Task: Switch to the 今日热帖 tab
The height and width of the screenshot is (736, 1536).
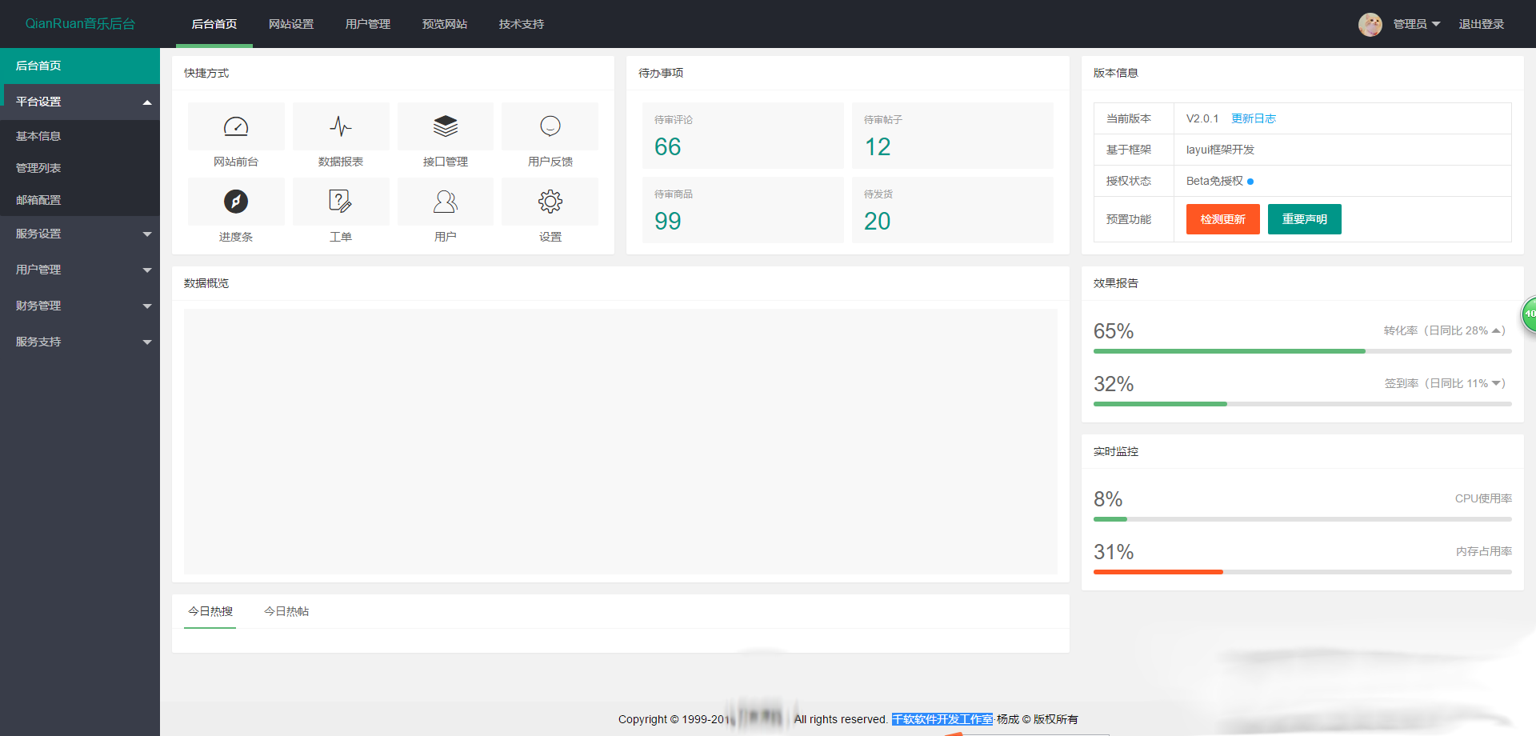Action: coord(286,611)
